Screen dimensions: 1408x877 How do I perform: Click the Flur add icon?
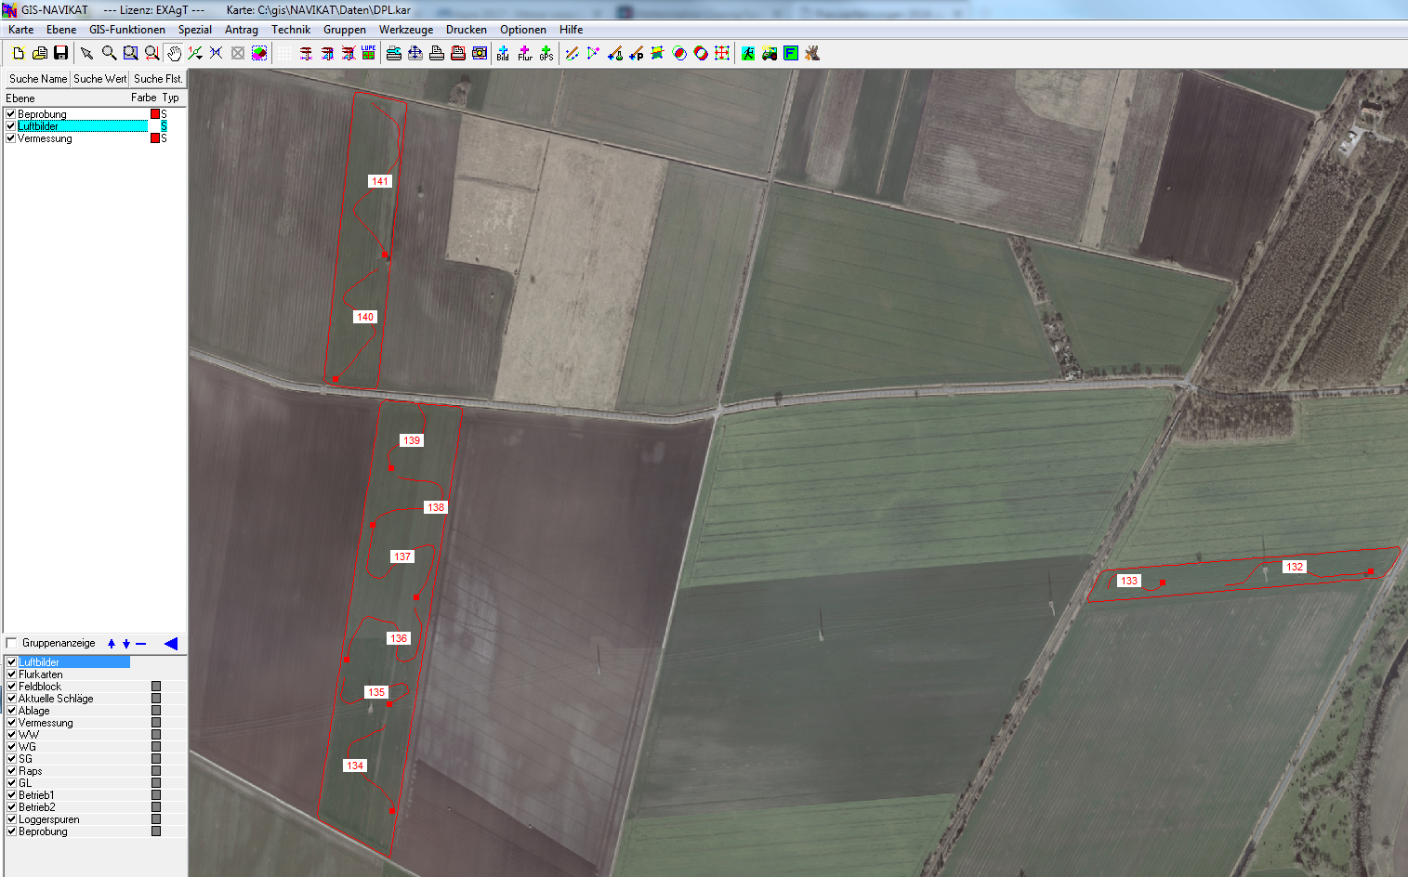[x=524, y=54]
